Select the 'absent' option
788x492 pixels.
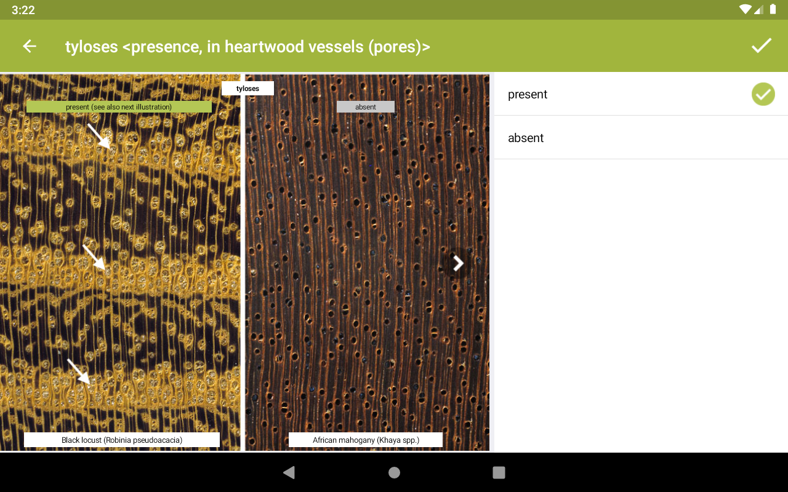[641, 138]
